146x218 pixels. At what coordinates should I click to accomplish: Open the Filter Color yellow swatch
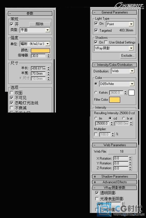pyautogui.click(x=115, y=100)
